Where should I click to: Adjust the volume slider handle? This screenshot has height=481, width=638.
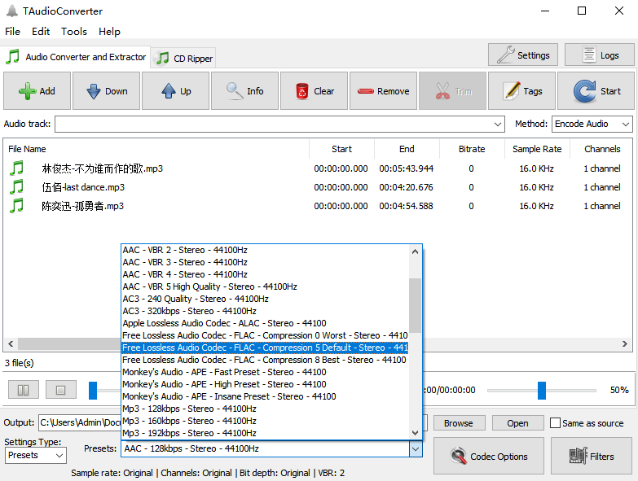542,391
